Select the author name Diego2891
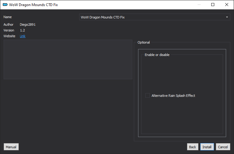234x154 pixels. pos(28,25)
